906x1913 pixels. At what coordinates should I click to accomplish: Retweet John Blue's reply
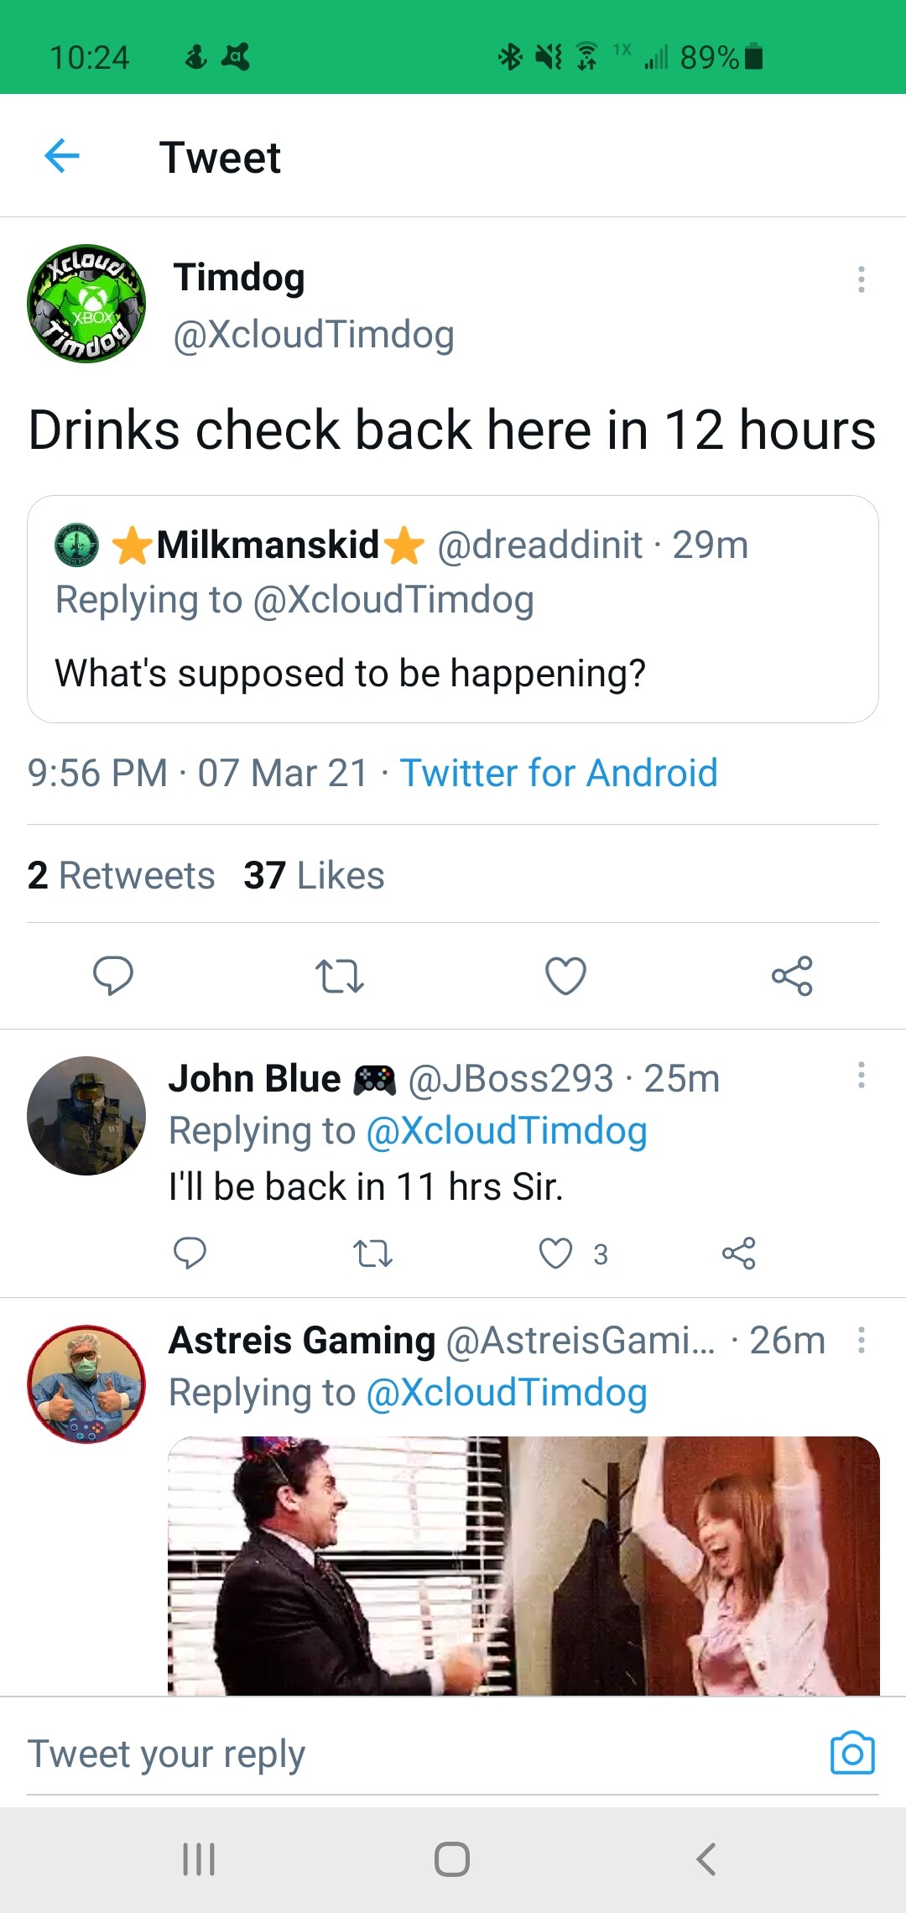click(x=372, y=1254)
